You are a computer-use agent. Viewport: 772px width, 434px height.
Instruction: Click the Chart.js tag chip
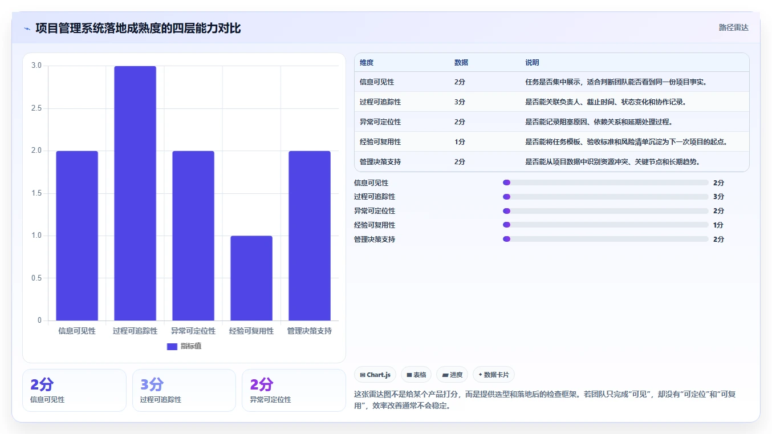[x=375, y=375]
